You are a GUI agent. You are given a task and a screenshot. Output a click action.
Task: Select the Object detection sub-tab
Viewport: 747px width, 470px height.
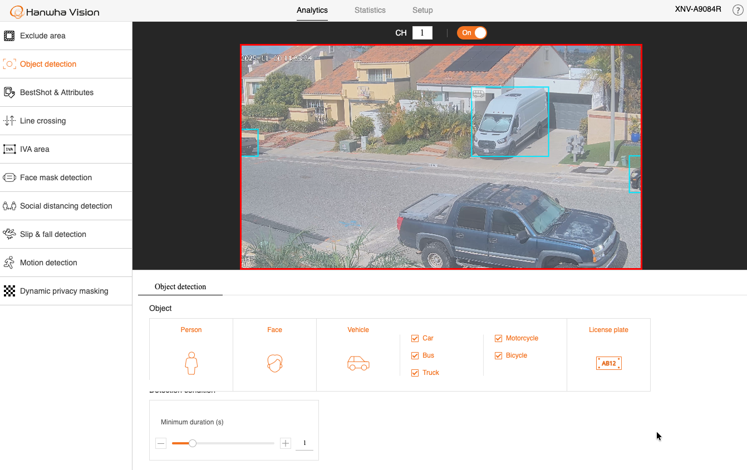tap(180, 287)
